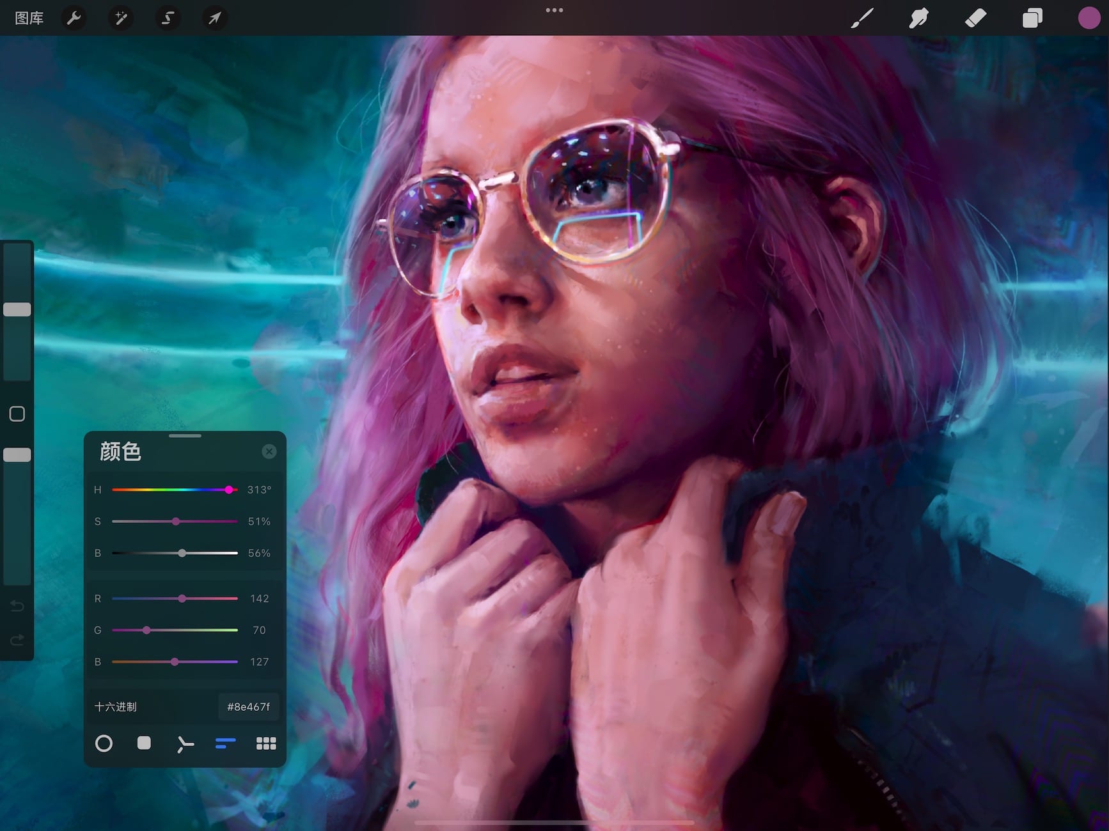Tap the square modify button on sidebar

pyautogui.click(x=17, y=414)
